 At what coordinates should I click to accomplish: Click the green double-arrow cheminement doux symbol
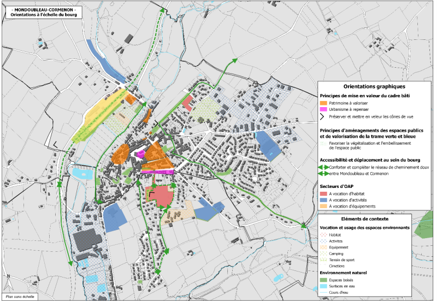tap(323, 167)
